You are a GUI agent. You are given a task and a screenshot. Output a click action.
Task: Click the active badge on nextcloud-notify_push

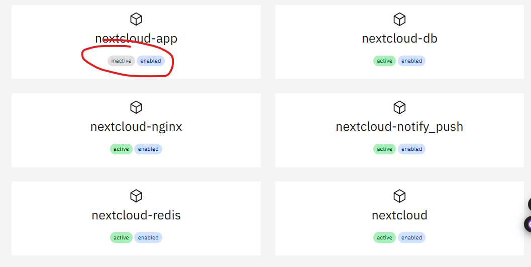click(384, 149)
